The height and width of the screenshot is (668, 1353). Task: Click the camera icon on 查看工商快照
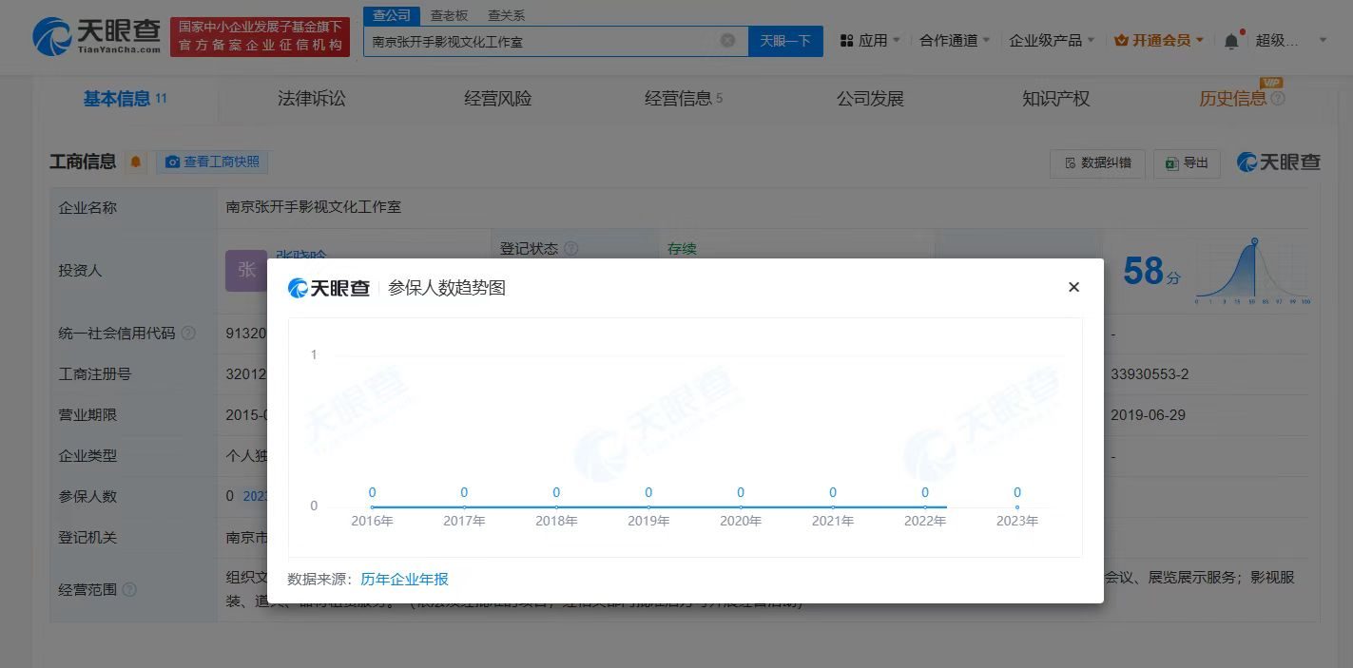point(172,162)
